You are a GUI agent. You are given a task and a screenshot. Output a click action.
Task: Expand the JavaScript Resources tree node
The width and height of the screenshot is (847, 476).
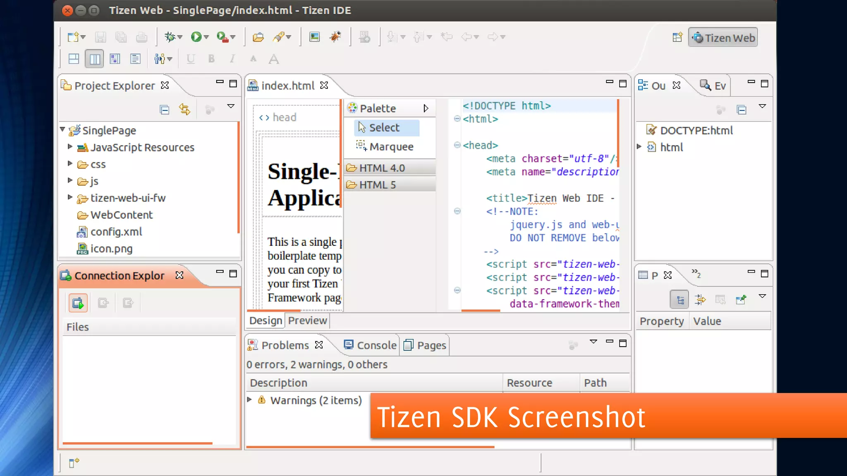point(70,147)
